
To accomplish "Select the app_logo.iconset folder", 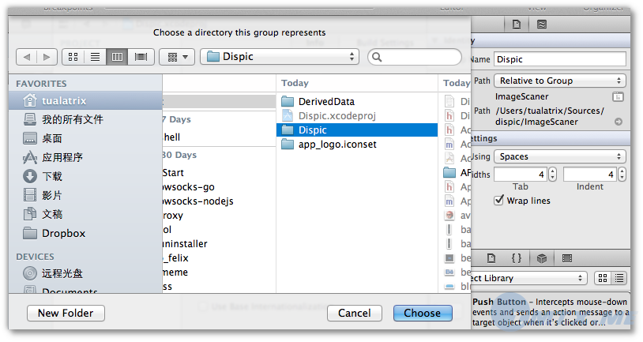I will (357, 145).
